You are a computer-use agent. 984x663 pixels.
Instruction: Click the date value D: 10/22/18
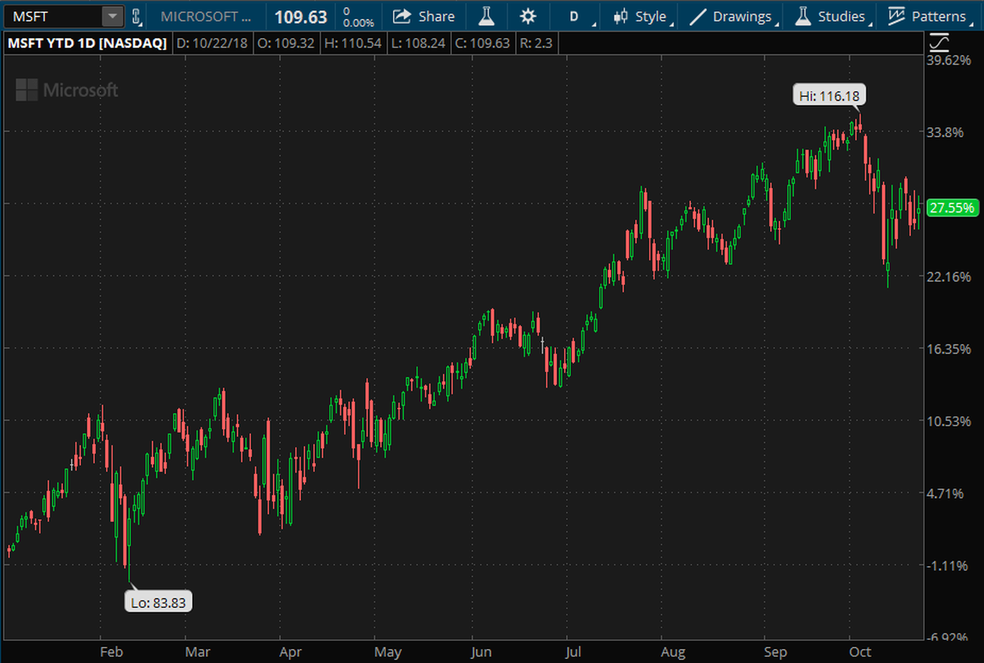coord(212,43)
